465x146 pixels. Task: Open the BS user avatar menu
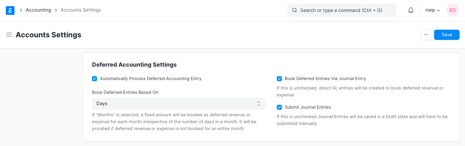pos(452,10)
